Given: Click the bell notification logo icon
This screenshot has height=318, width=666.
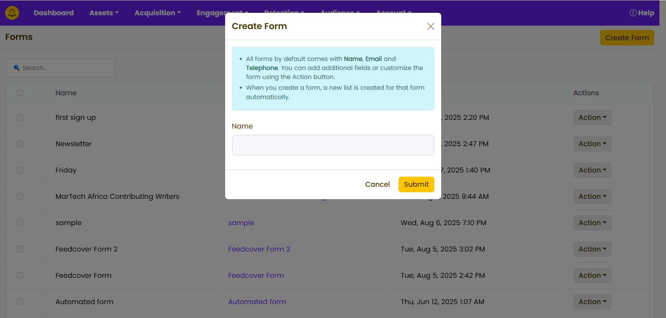Looking at the screenshot, I should tap(12, 13).
